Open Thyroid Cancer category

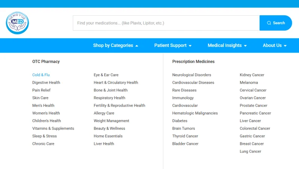pyautogui.click(x=185, y=136)
